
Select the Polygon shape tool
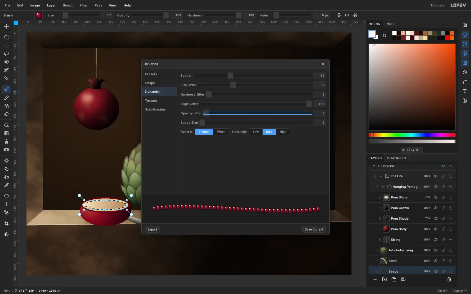point(6,196)
